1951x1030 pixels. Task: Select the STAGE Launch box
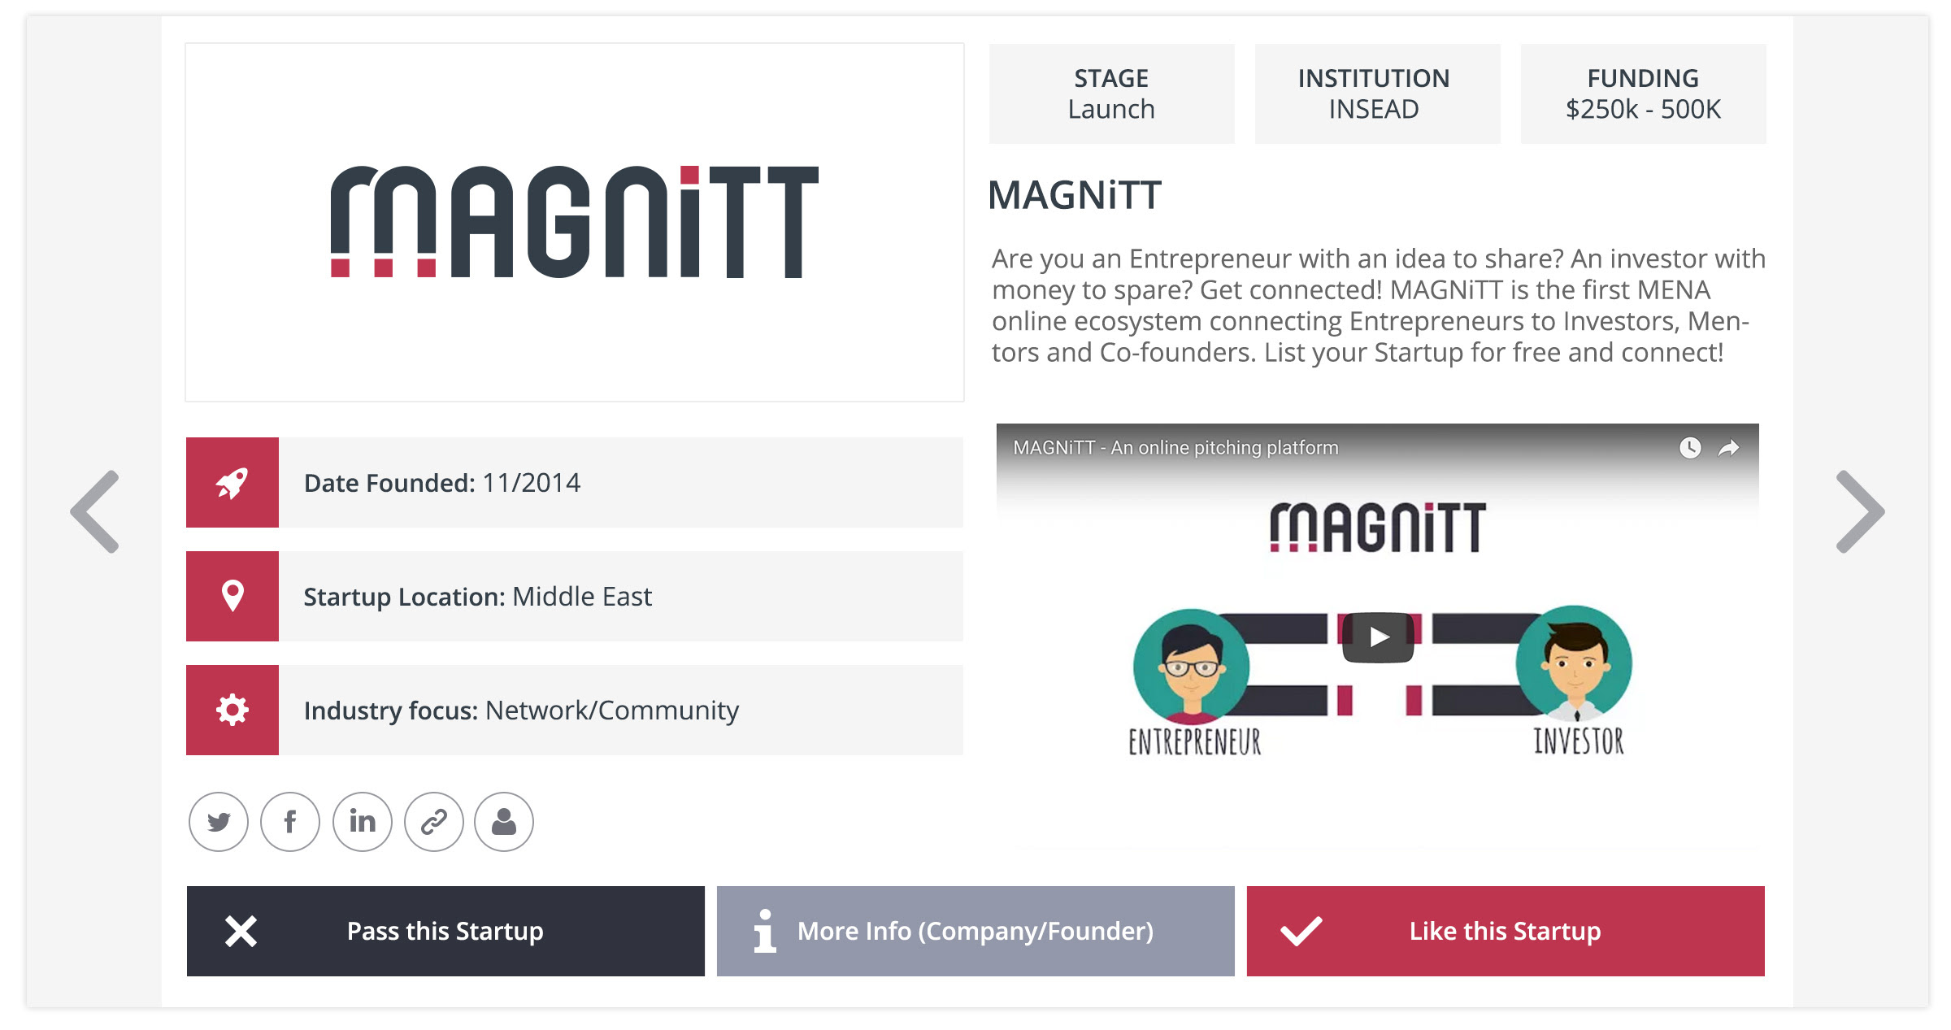(1111, 94)
